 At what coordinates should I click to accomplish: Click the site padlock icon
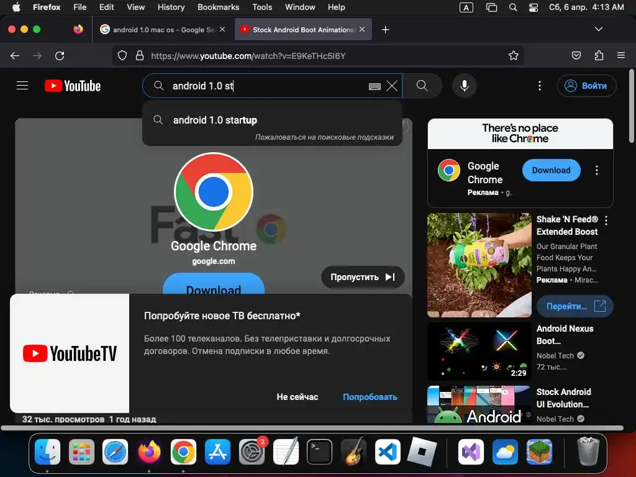click(x=140, y=55)
